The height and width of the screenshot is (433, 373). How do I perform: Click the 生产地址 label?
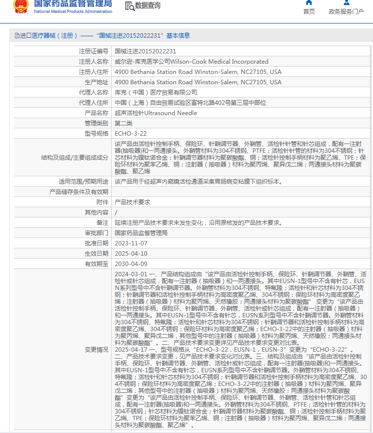[x=96, y=82]
